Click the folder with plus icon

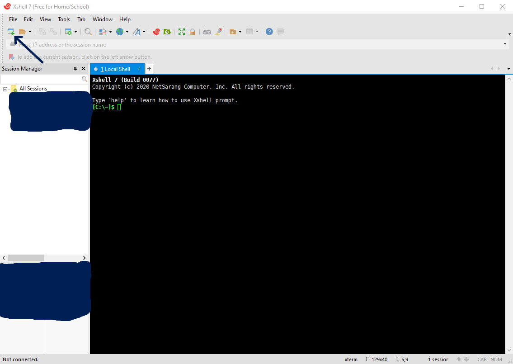pyautogui.click(x=233, y=32)
